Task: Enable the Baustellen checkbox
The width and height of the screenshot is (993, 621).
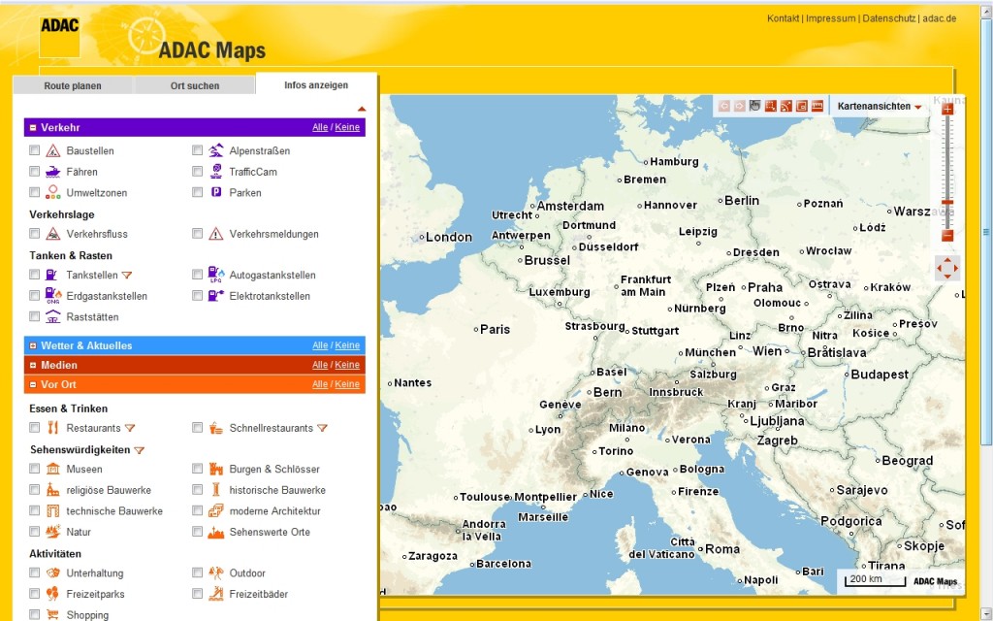Action: [x=35, y=150]
